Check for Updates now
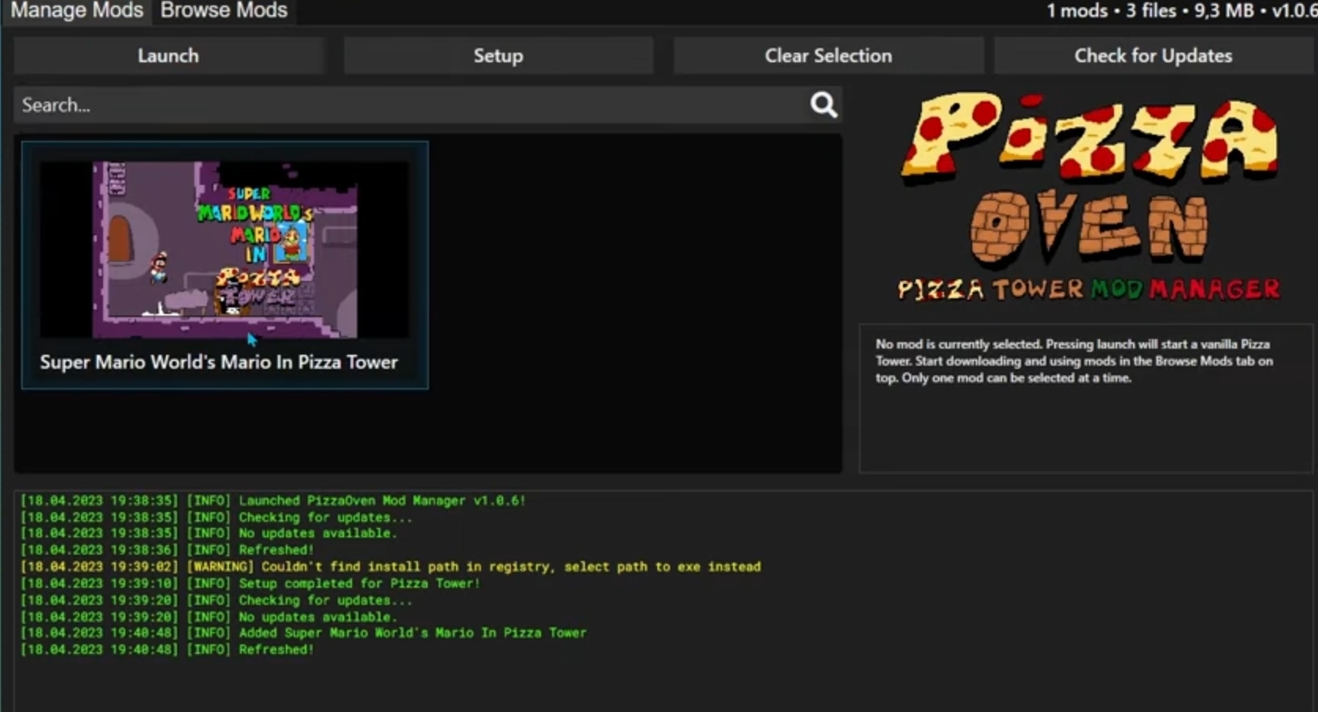Screen dimensions: 1318x712 pyautogui.click(x=1153, y=56)
